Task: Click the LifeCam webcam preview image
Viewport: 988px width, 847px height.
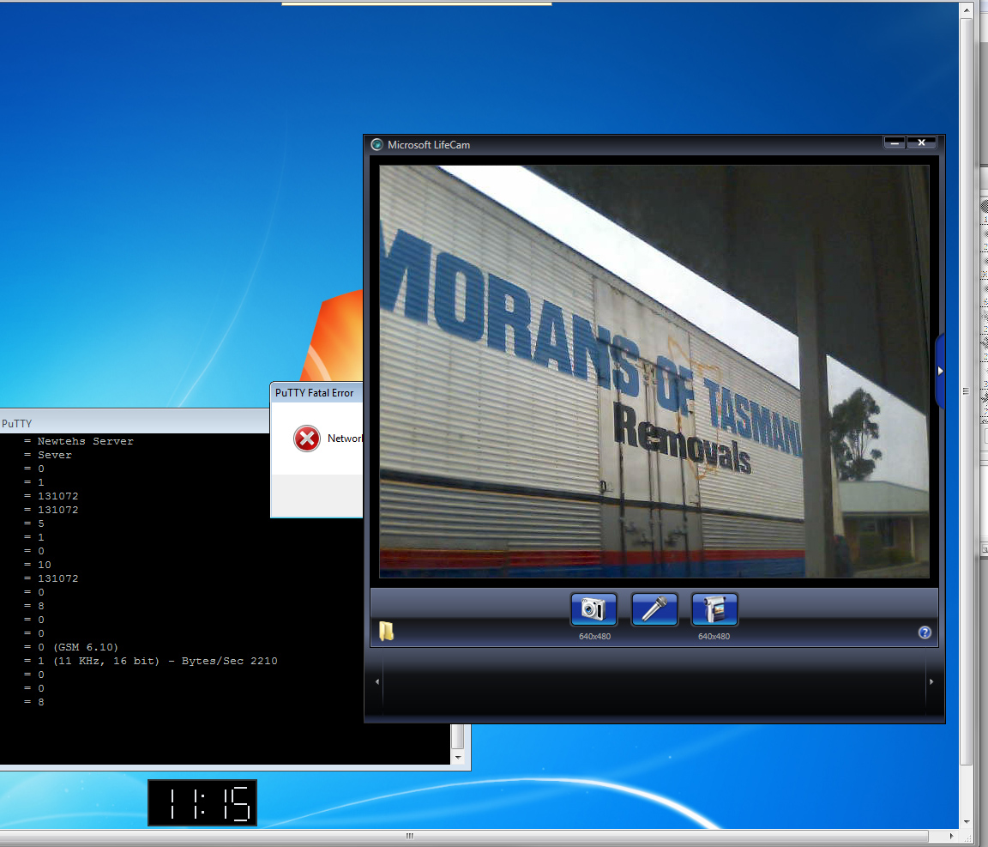Action: [654, 372]
